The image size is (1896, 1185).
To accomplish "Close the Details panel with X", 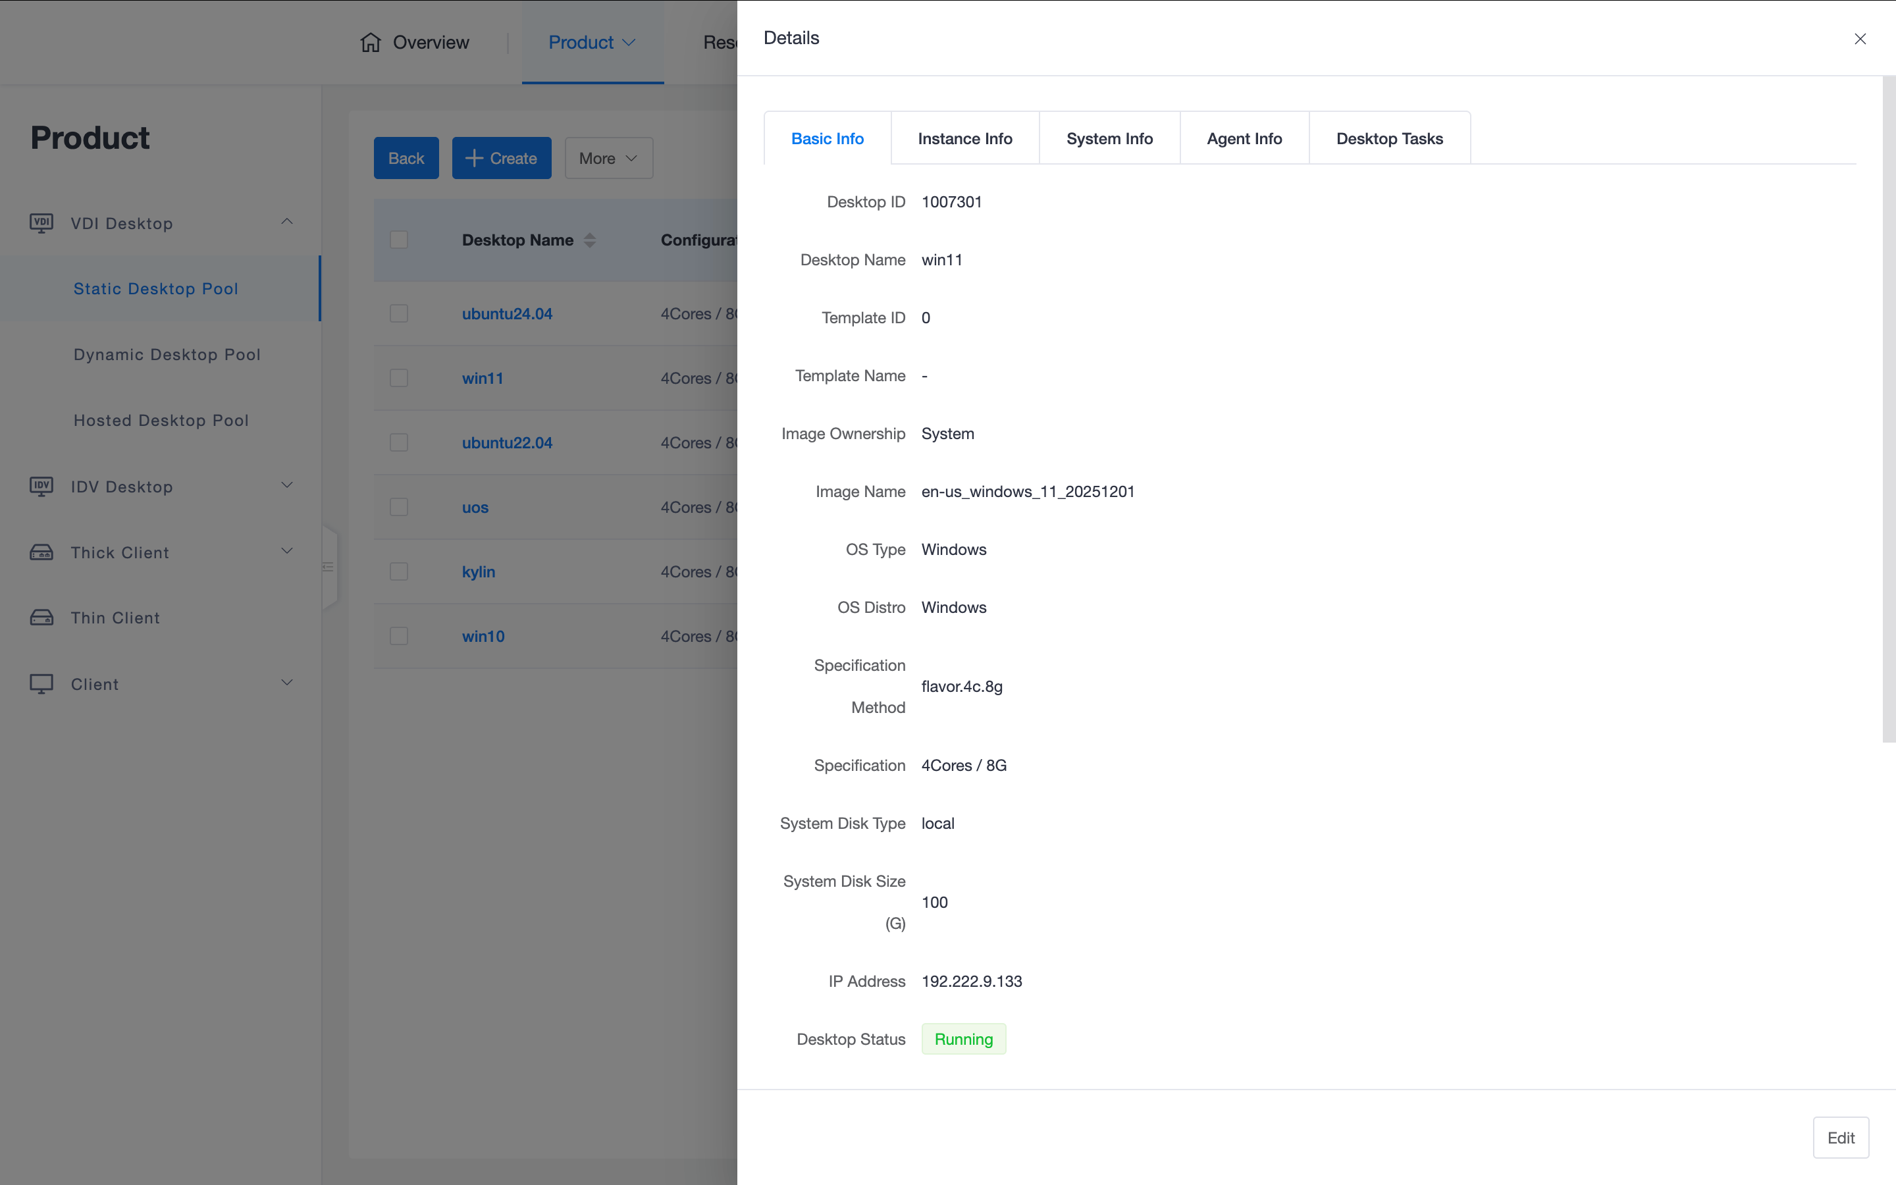I will pos(1859,38).
